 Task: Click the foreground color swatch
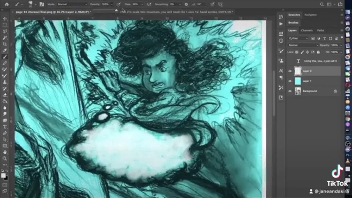[3, 175]
